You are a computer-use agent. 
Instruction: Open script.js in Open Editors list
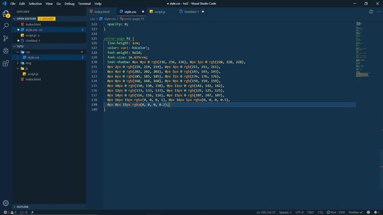49,35
